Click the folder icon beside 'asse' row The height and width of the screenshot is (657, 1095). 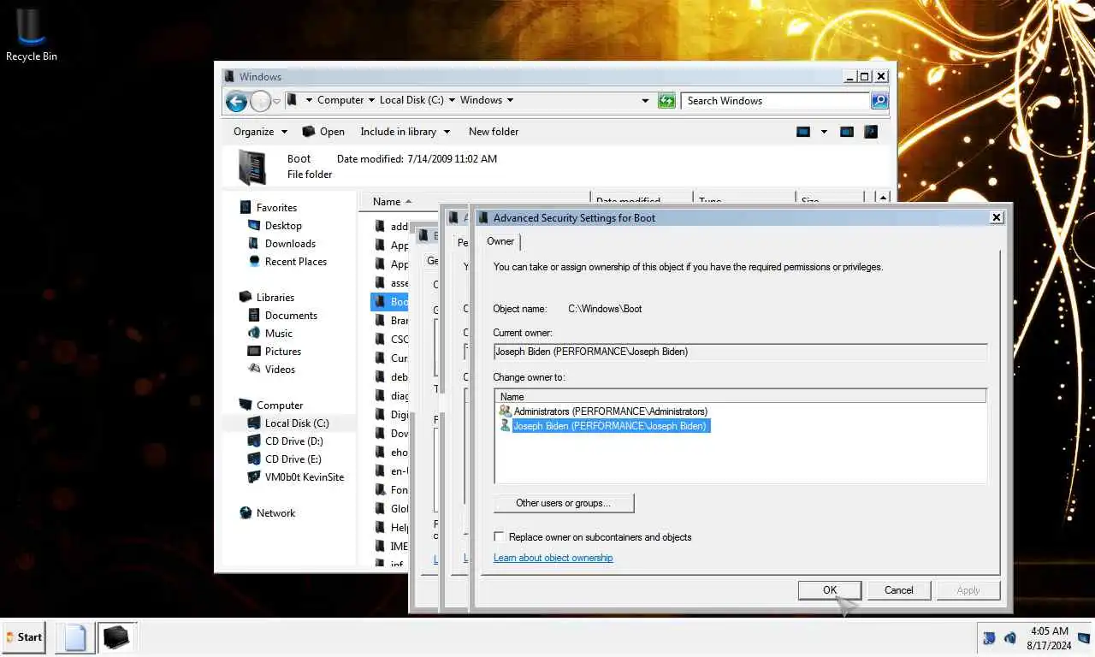[x=381, y=283]
